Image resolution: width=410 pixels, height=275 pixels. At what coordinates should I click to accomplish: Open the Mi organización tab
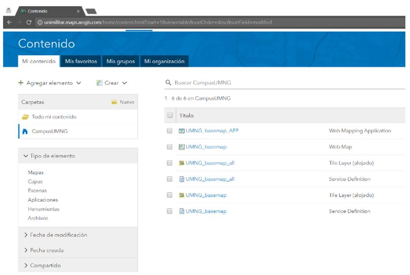pos(164,61)
